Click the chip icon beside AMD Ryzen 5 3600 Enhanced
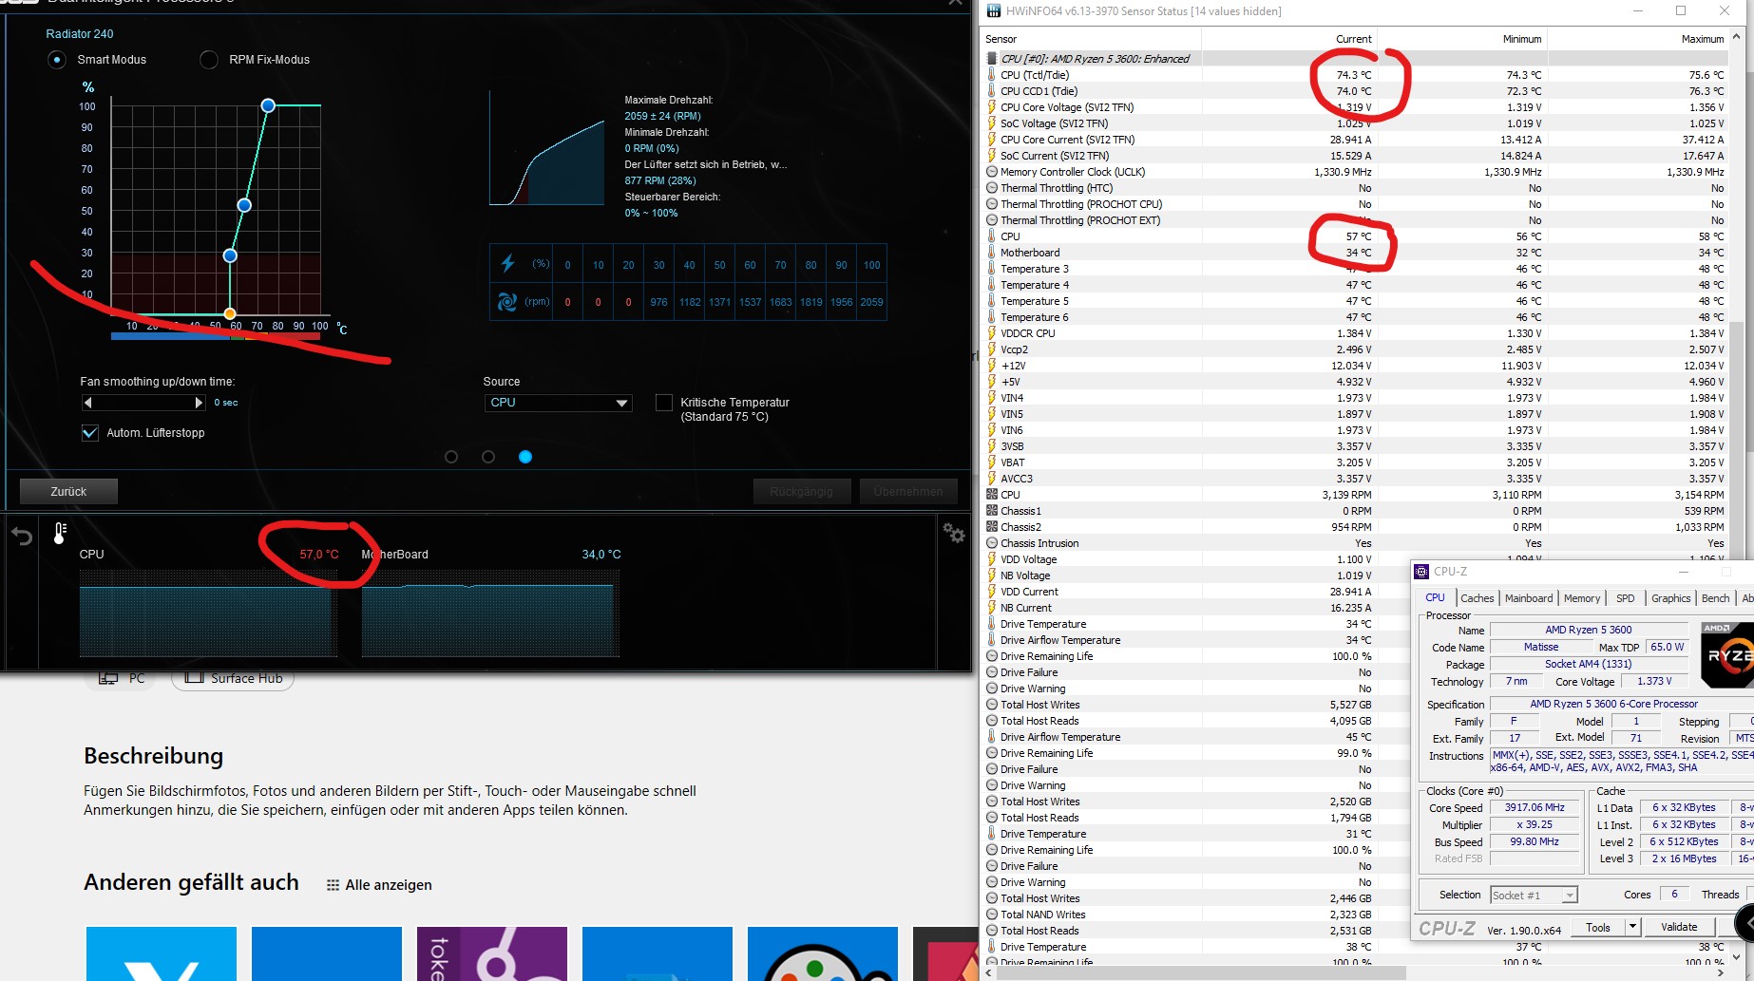This screenshot has height=981, width=1754. pos(992,59)
